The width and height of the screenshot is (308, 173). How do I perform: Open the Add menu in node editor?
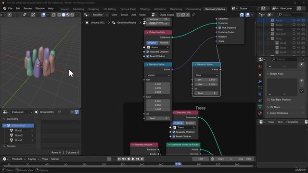(x=134, y=15)
